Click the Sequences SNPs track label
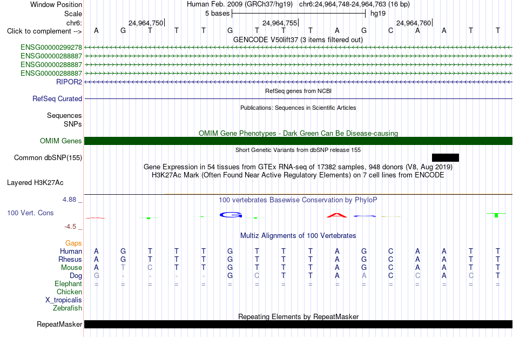Viewport: 513px width, 337px height. pos(64,120)
